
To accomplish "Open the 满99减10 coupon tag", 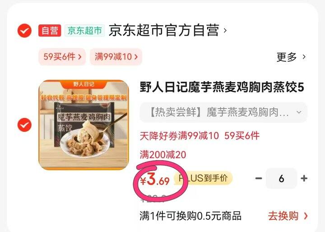I will click(x=116, y=56).
